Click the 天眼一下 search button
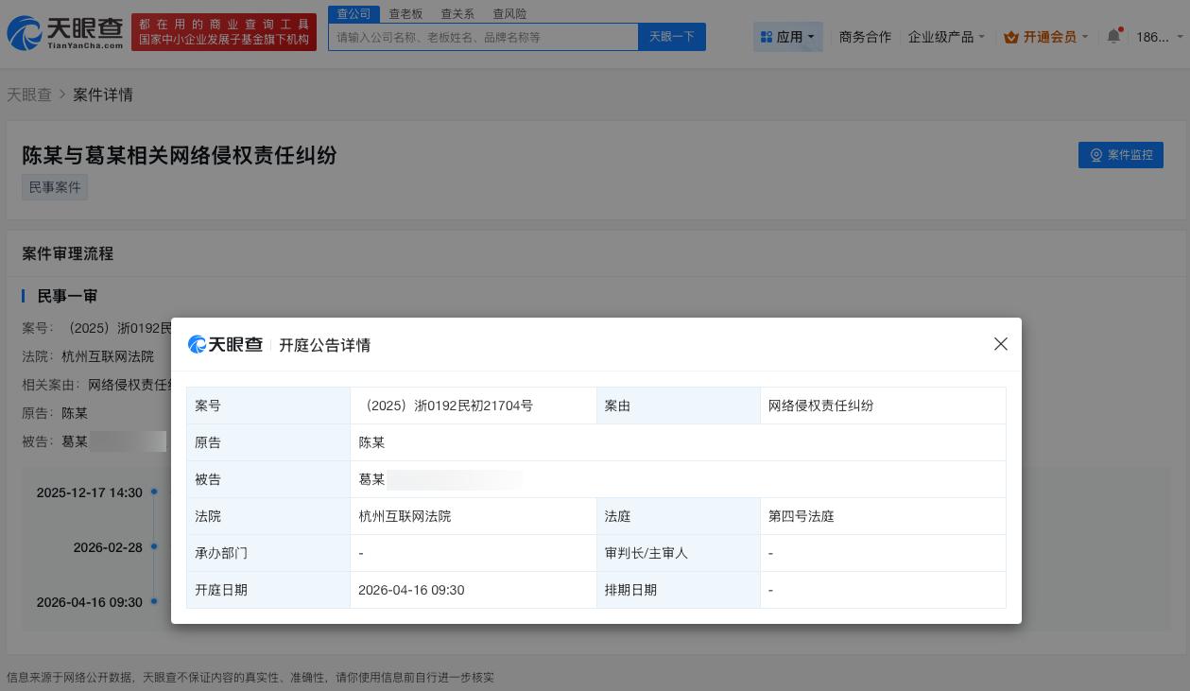 click(671, 37)
